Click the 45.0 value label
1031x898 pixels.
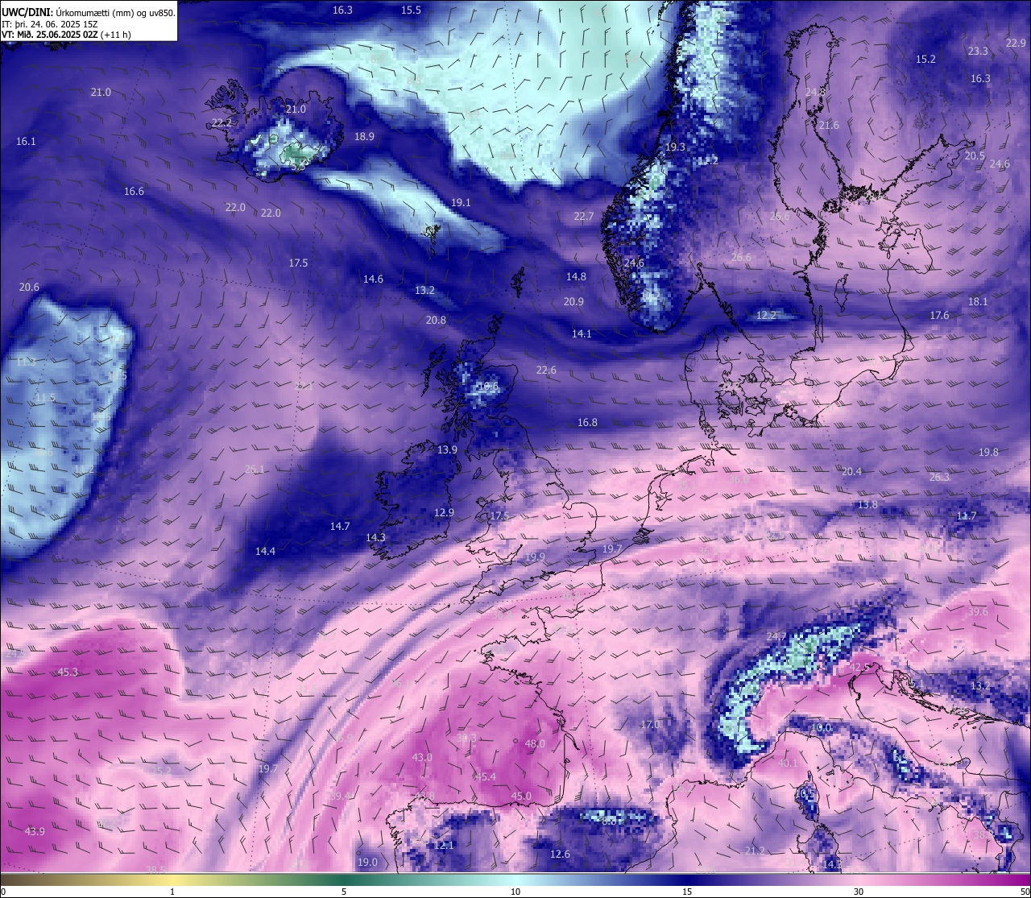(521, 796)
